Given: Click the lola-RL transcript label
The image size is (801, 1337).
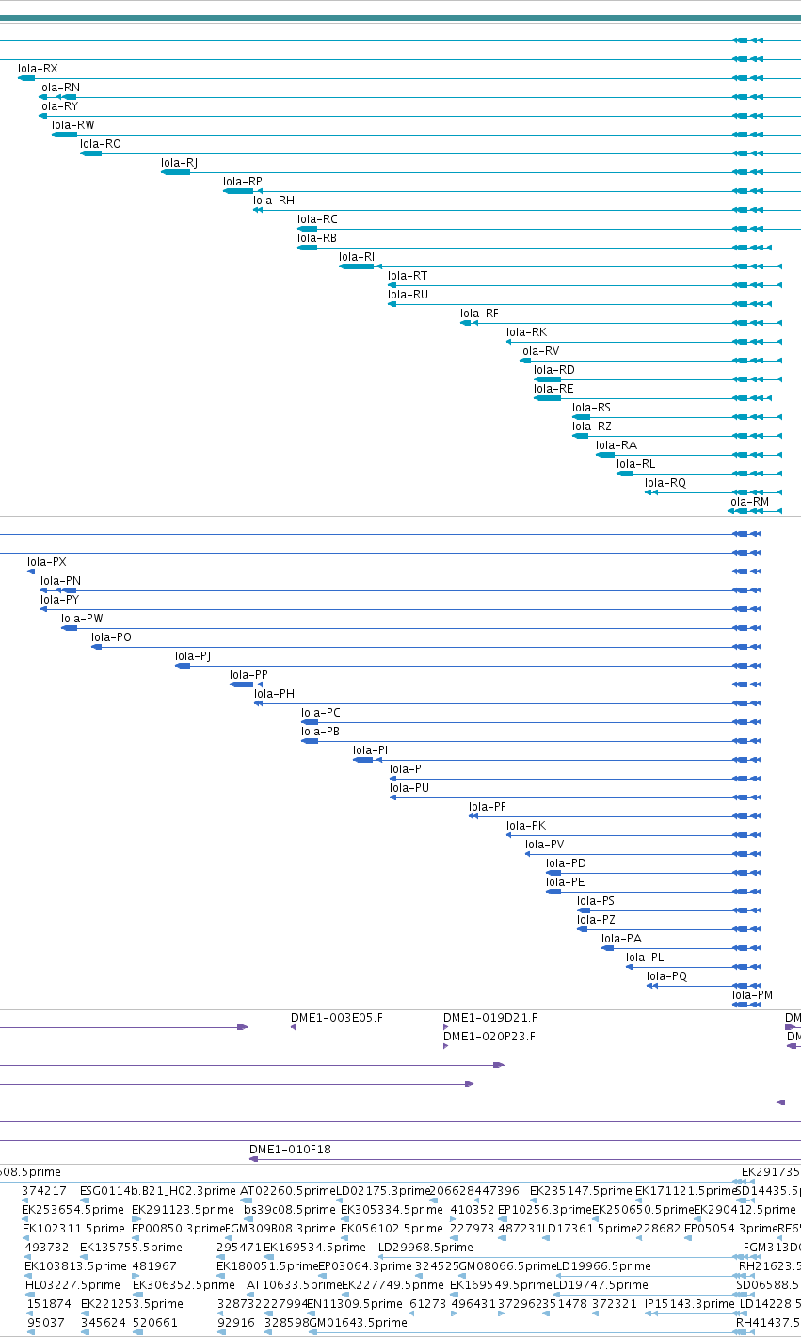Looking at the screenshot, I should click(636, 464).
